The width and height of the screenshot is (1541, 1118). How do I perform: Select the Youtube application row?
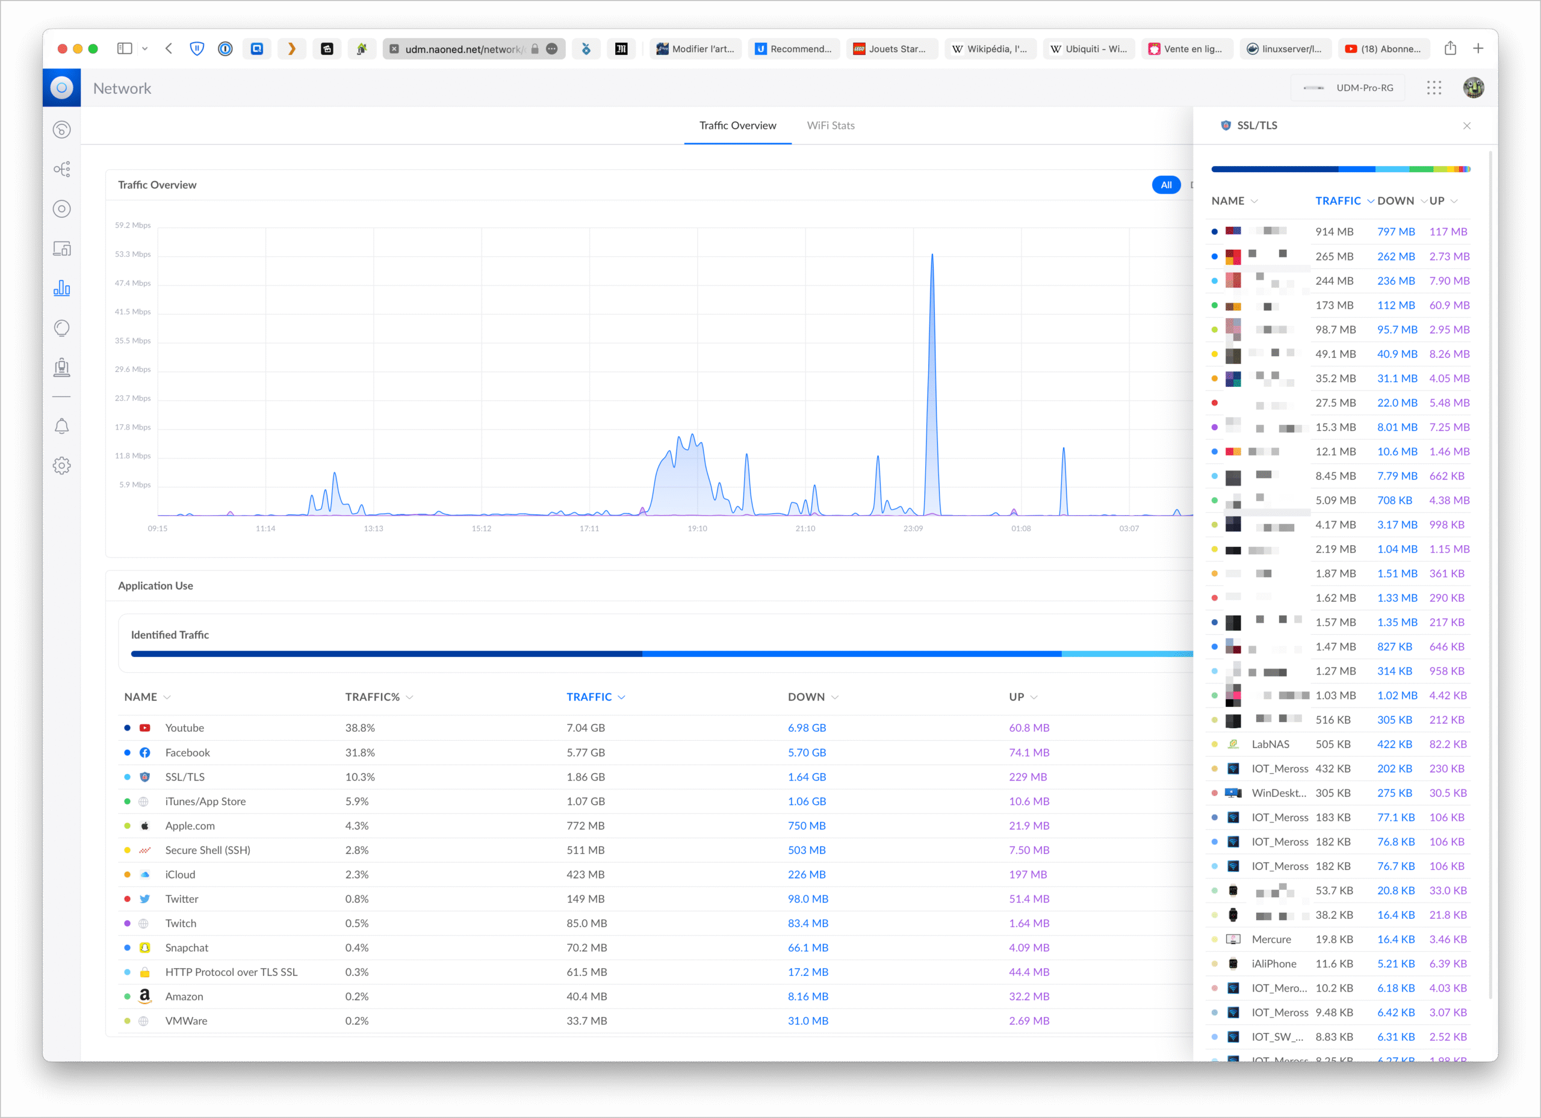184,727
